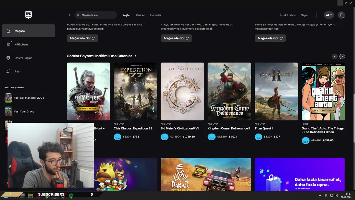Open Daha fazla tasarruf et banner
This screenshot has width=355, height=200.
pyautogui.click(x=300, y=174)
